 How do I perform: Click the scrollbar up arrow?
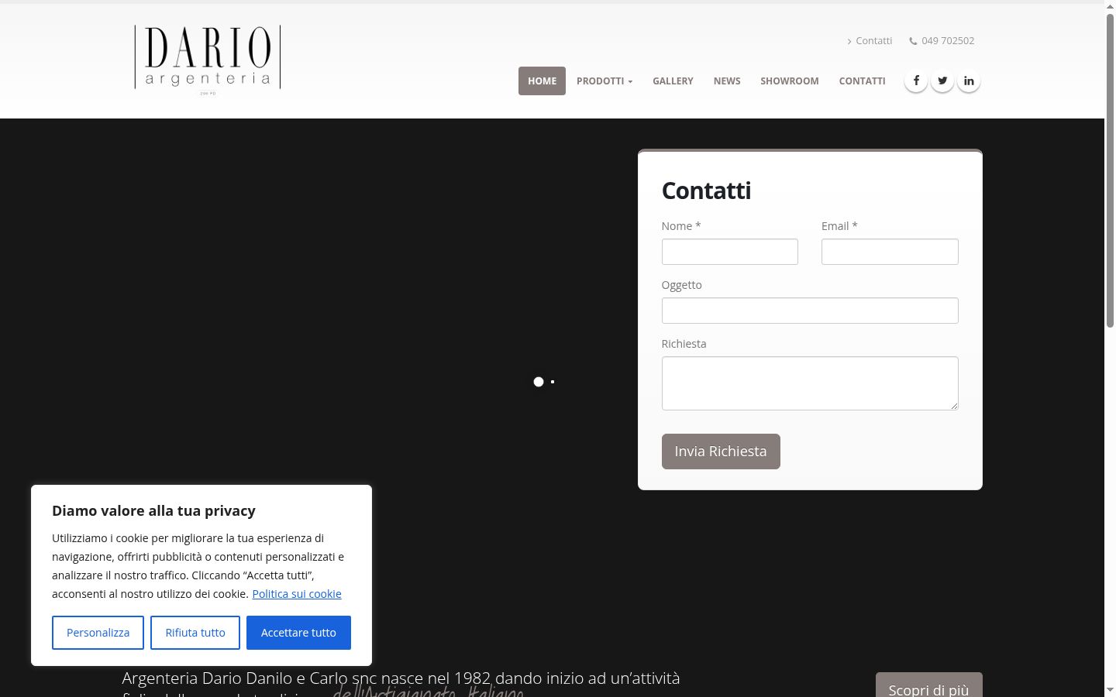(x=1110, y=6)
